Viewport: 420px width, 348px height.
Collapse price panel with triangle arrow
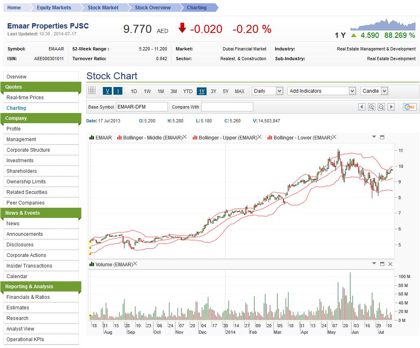pos(374,137)
